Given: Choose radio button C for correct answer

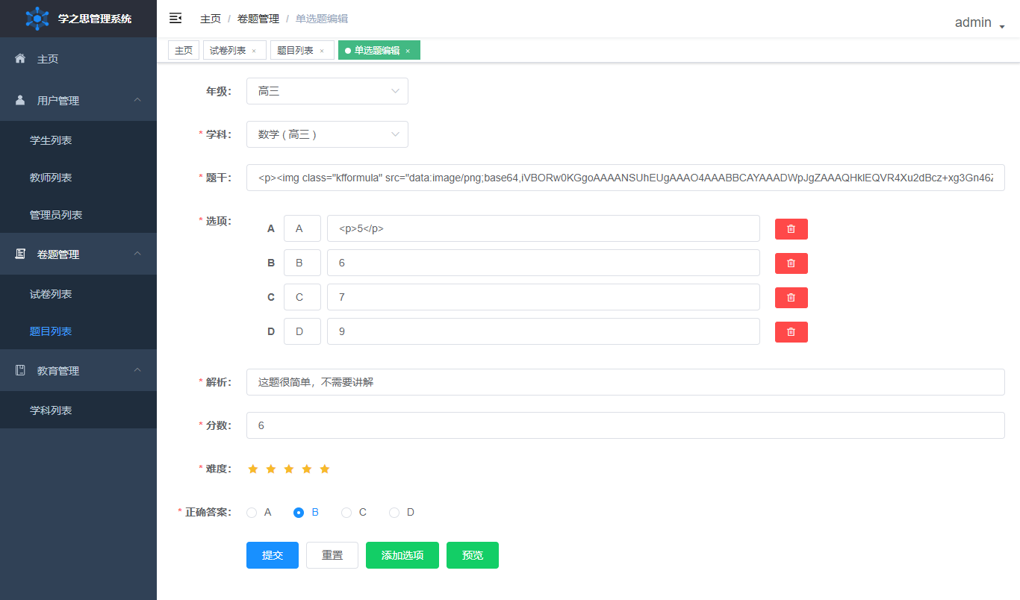Looking at the screenshot, I should coord(346,513).
